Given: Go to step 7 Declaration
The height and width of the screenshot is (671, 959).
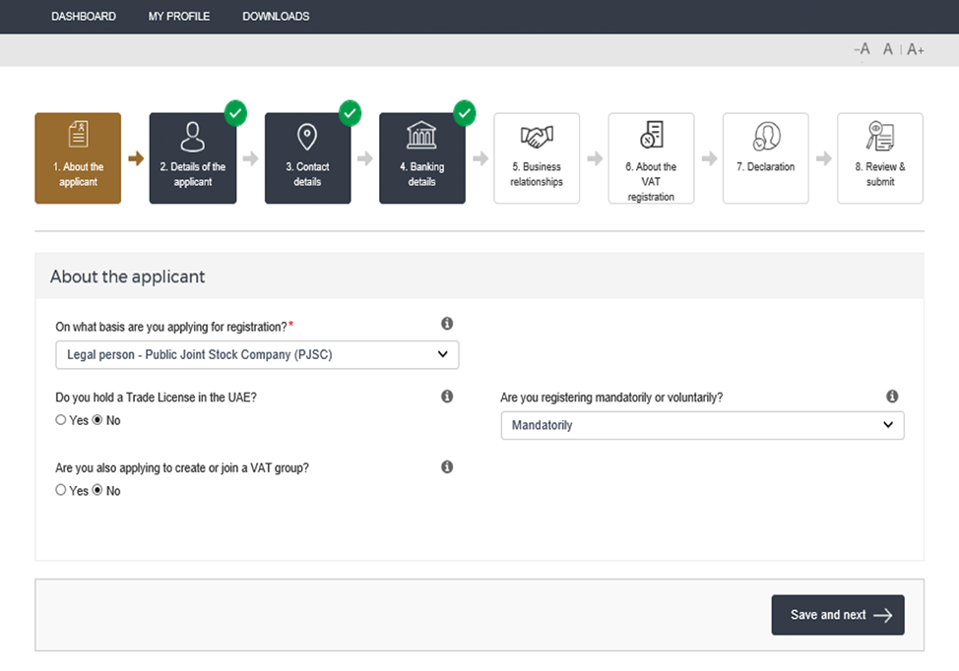Looking at the screenshot, I should click(765, 158).
